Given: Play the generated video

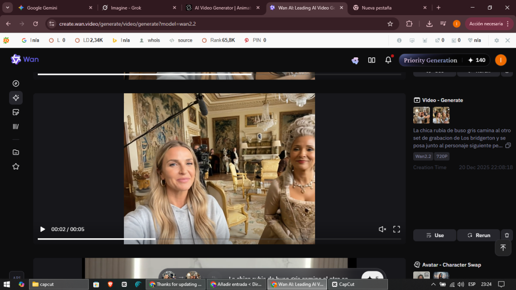Looking at the screenshot, I should point(42,229).
